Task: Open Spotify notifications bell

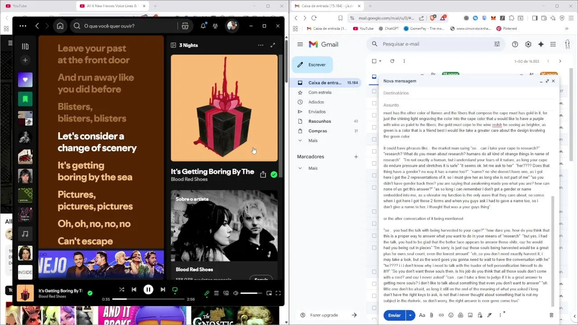Action: point(203,26)
